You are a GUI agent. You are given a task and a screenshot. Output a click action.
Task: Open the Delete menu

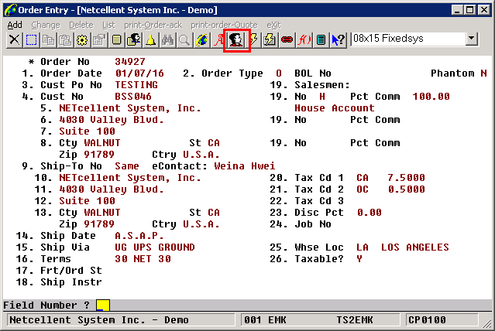click(81, 25)
